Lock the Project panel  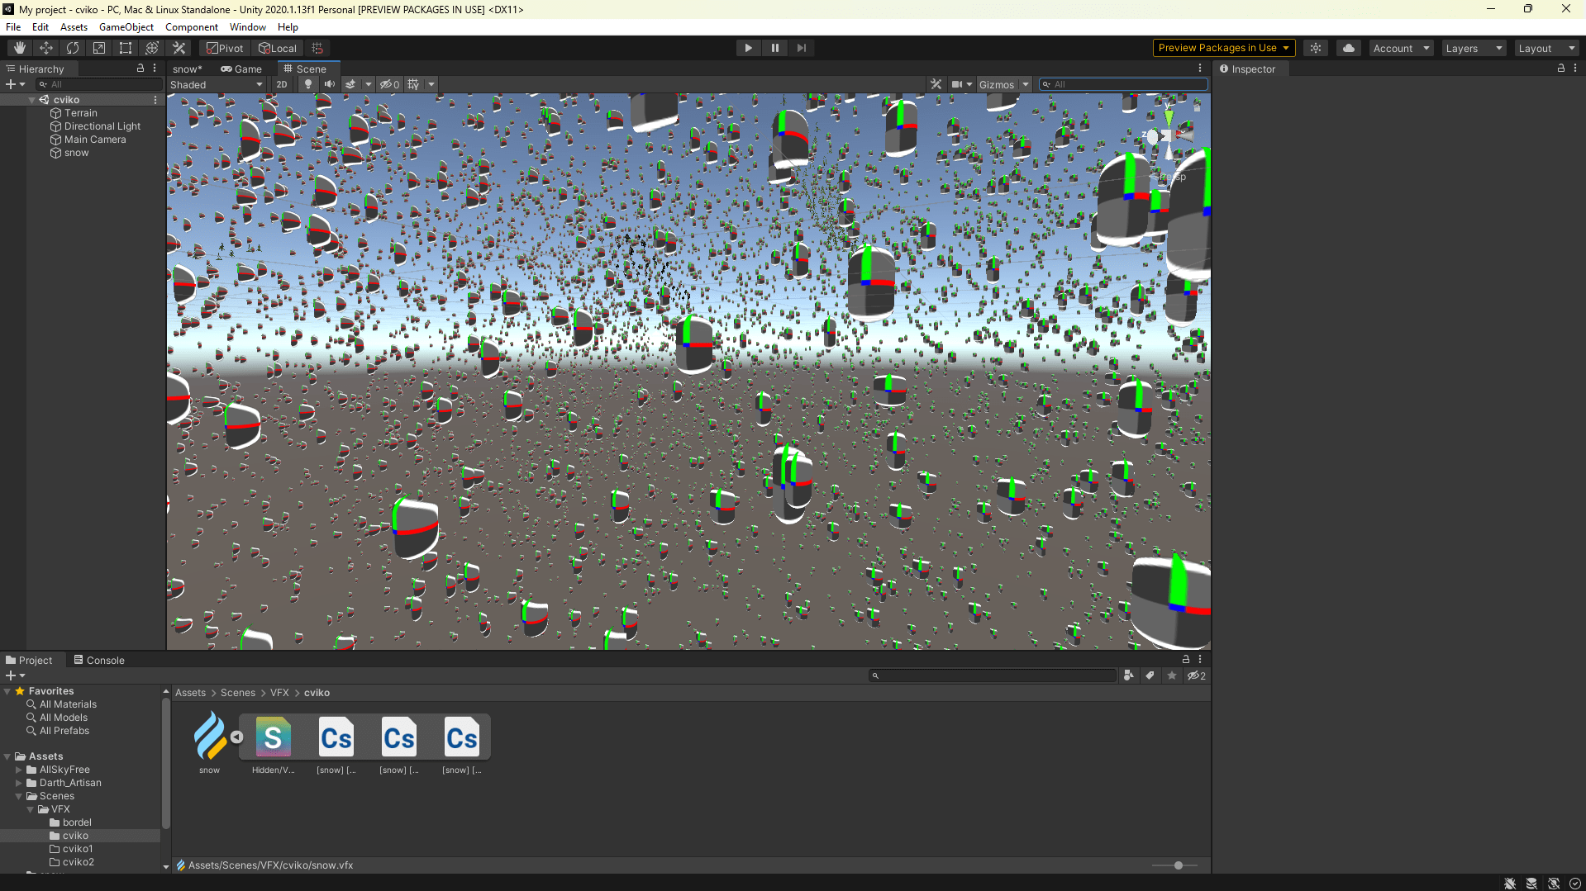[1186, 659]
